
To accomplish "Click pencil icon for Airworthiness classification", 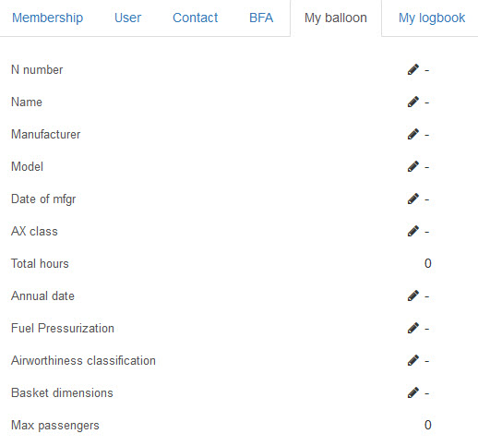I will coord(413,360).
